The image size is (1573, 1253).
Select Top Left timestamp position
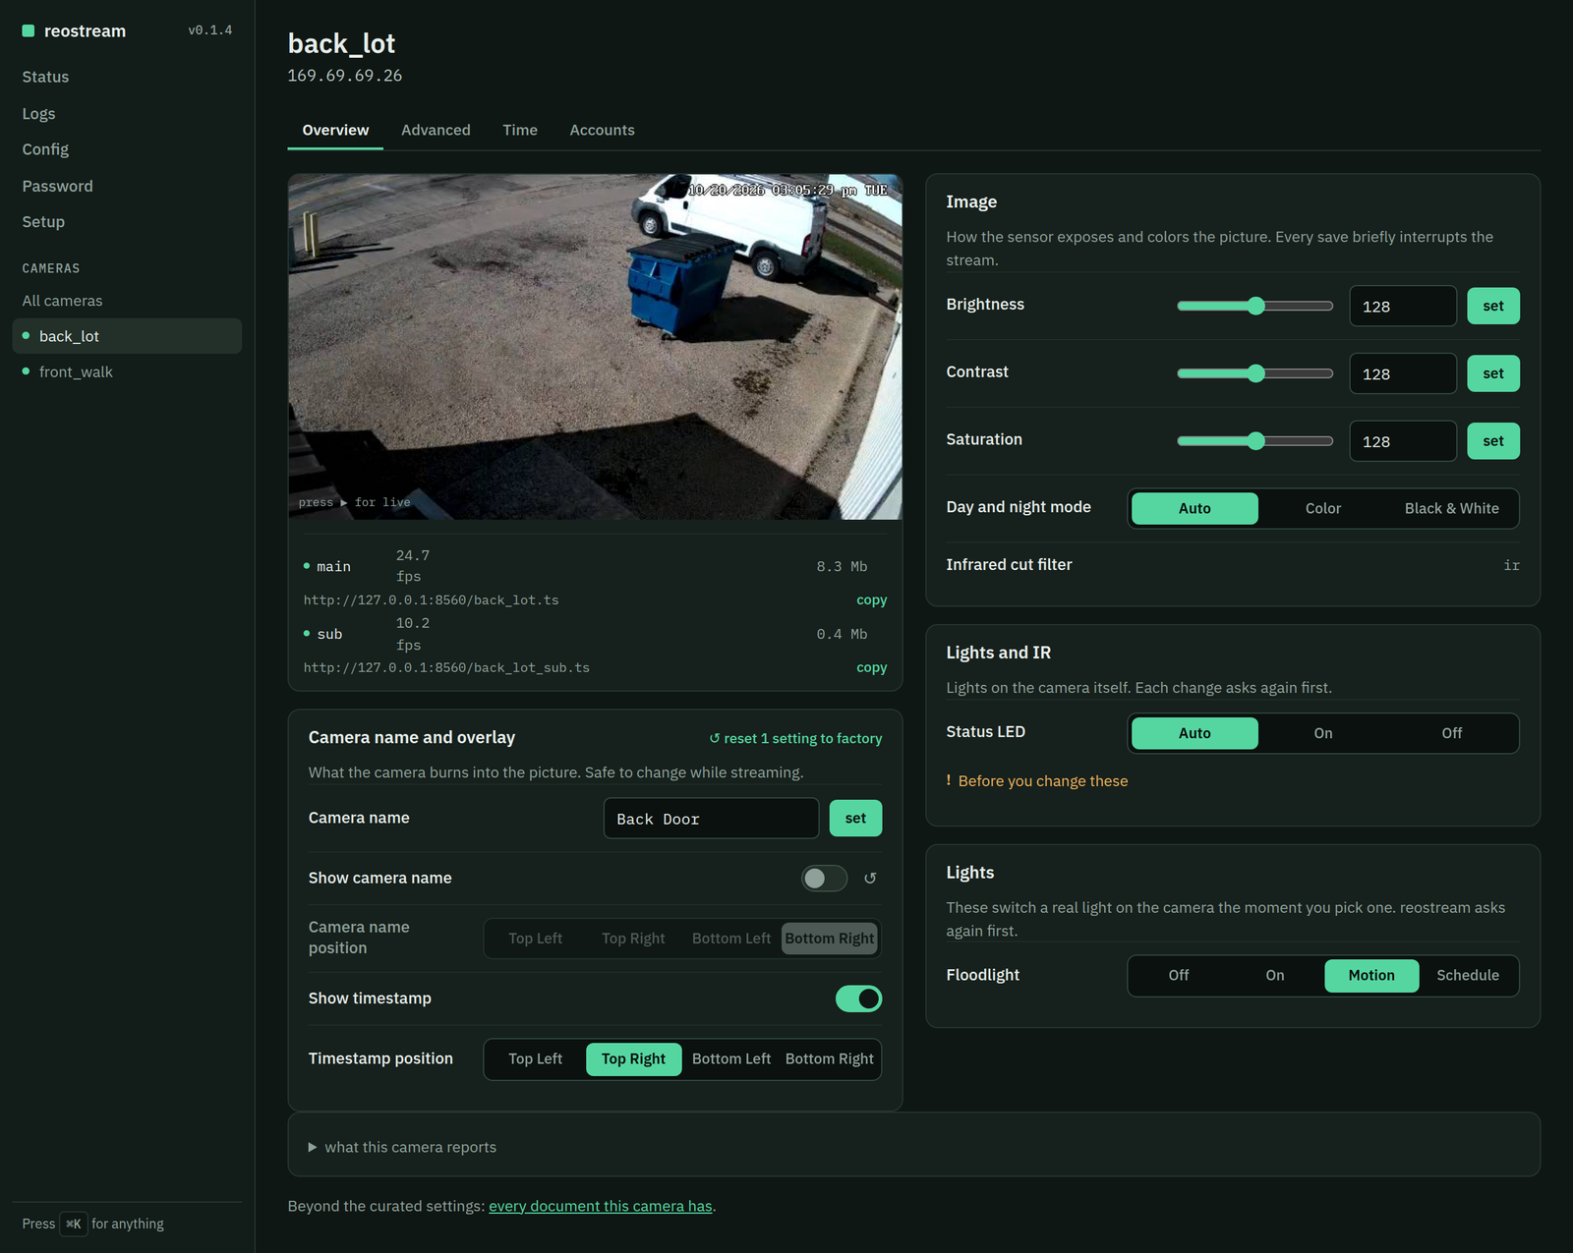[535, 1058]
